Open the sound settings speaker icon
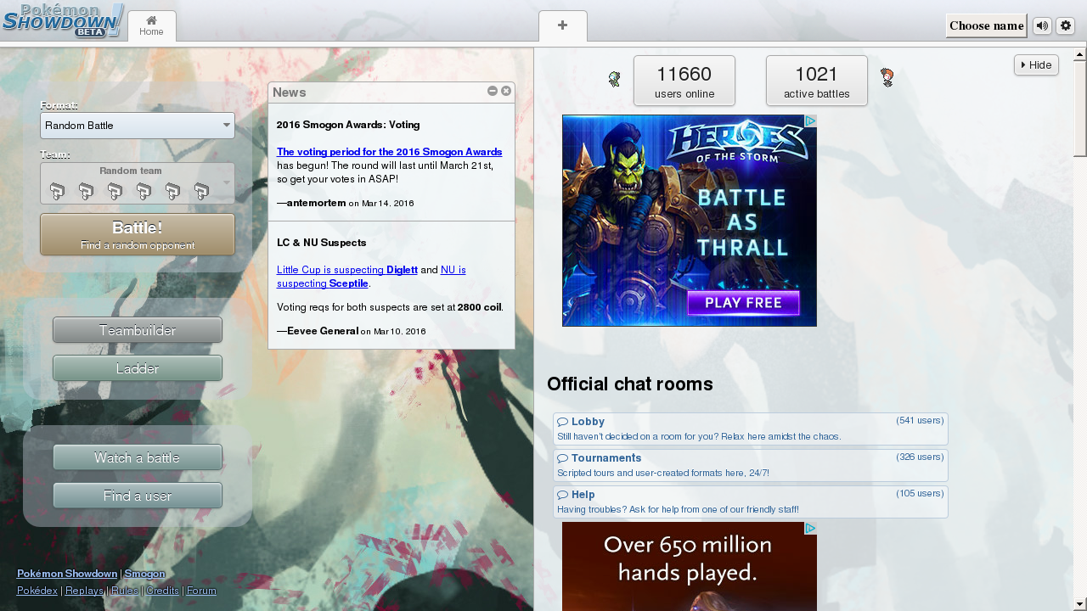Viewport: 1087px width, 611px height. pos(1042,25)
